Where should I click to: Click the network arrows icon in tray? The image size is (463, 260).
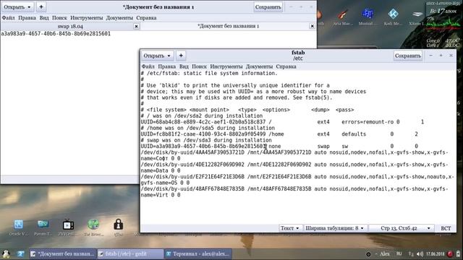pos(411,253)
